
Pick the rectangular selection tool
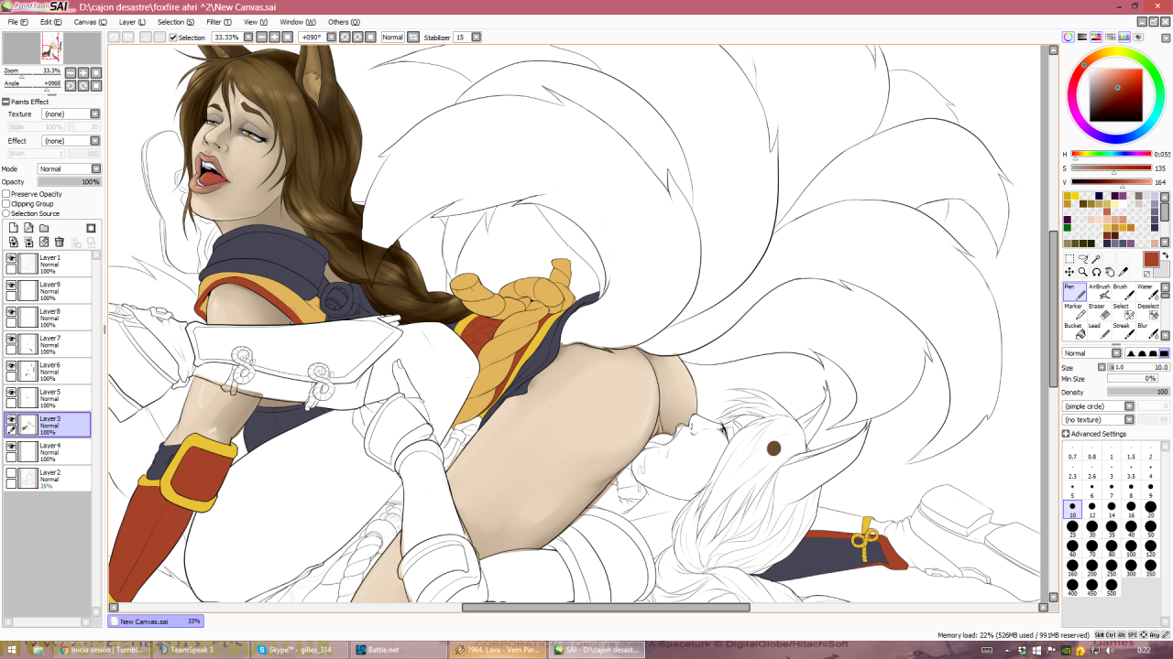[x=1069, y=259]
